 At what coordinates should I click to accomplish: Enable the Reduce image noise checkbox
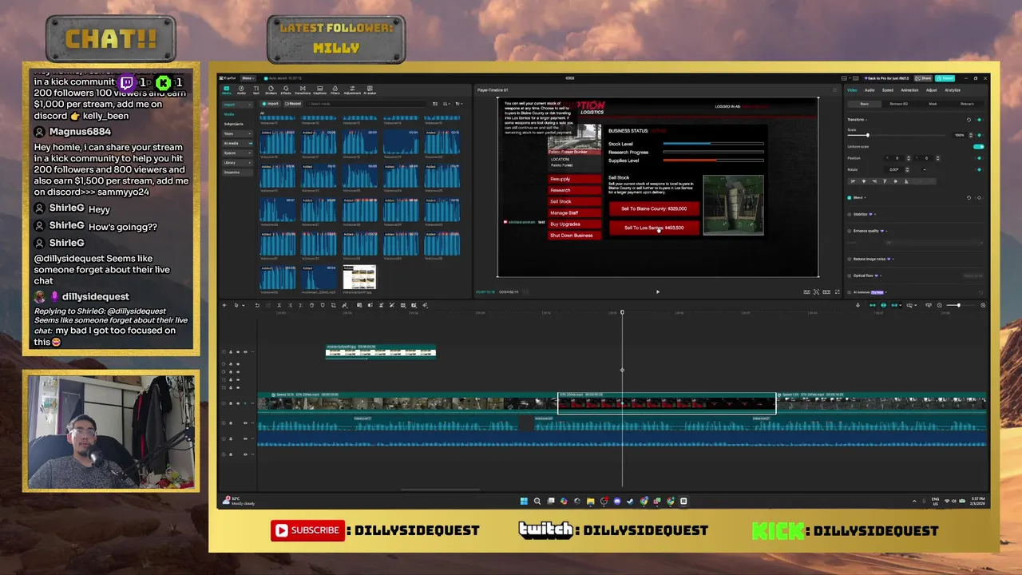[x=850, y=259]
